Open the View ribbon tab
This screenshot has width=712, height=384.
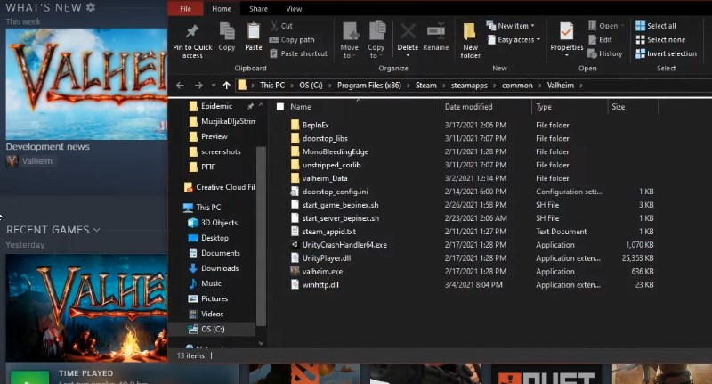coord(294,9)
